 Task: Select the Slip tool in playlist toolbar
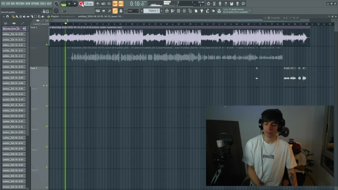click(x=28, y=16)
